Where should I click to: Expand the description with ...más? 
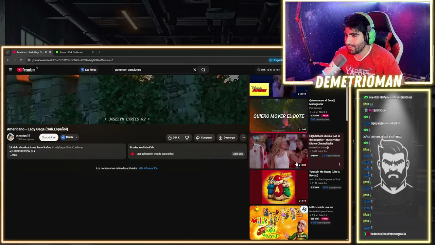pos(13,155)
